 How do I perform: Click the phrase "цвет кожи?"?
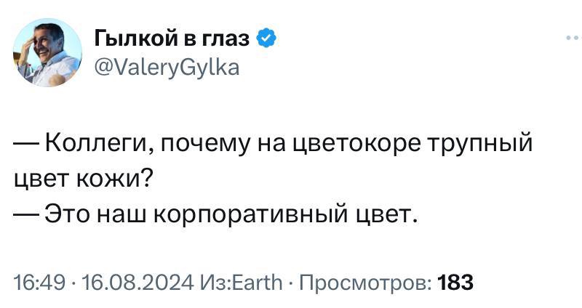coord(84,178)
